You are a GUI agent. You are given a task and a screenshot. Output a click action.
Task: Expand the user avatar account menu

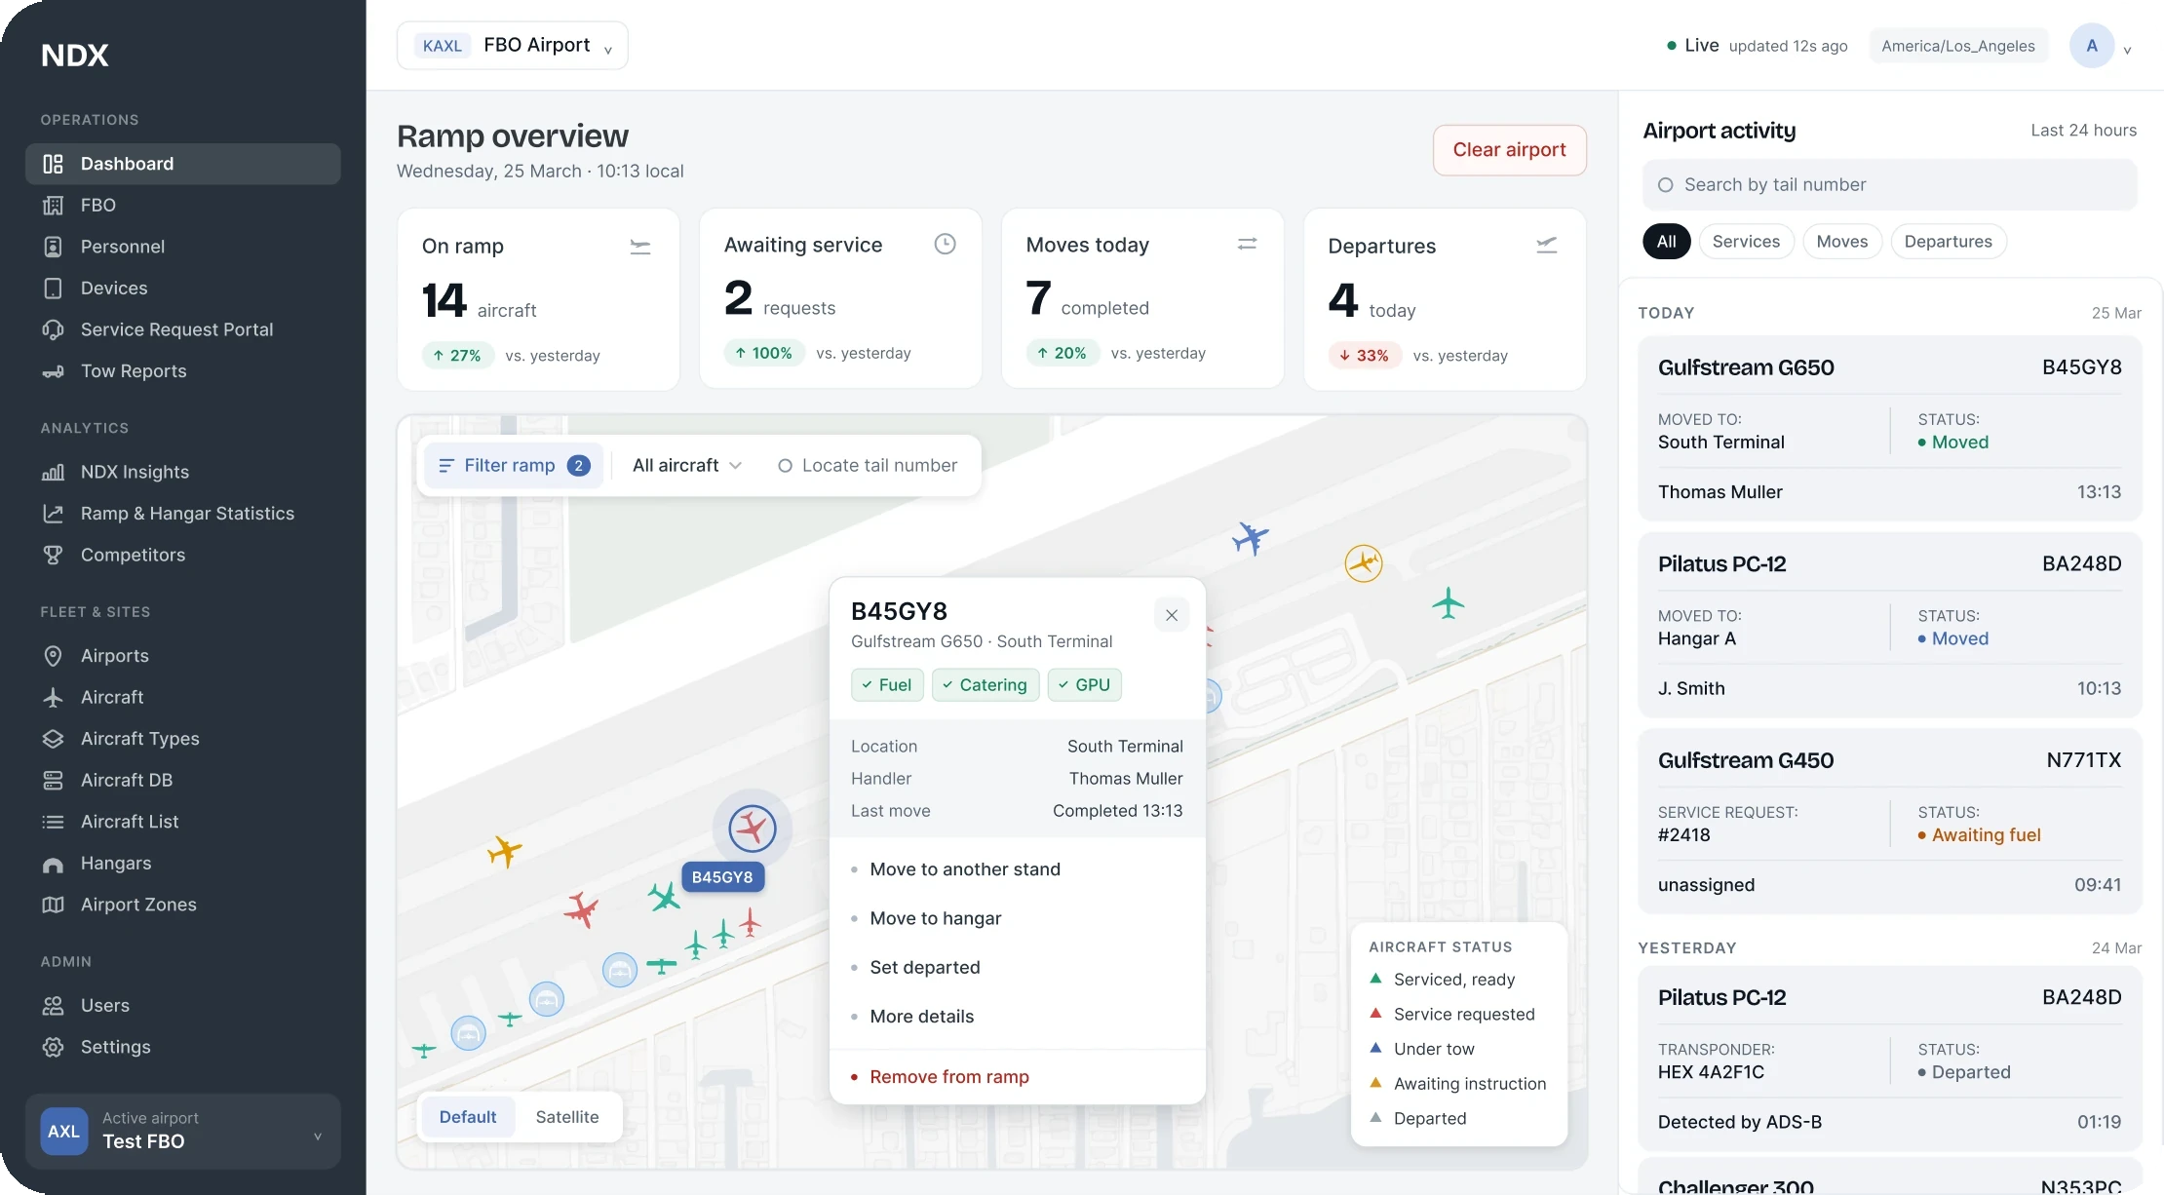pos(2100,46)
